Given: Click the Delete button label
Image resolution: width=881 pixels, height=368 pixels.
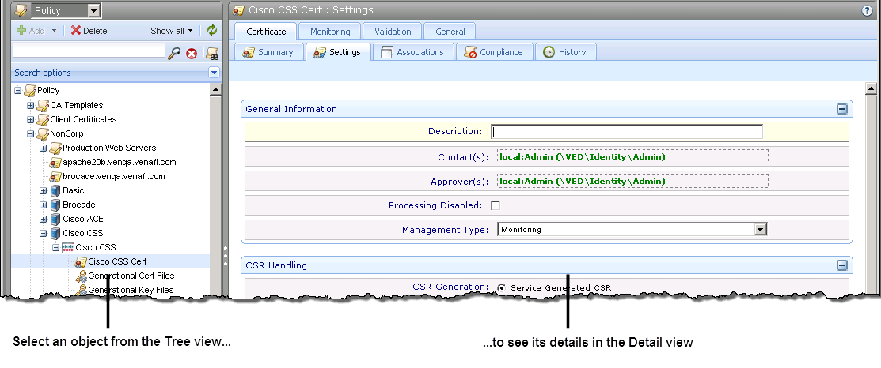Looking at the screenshot, I should click(95, 31).
